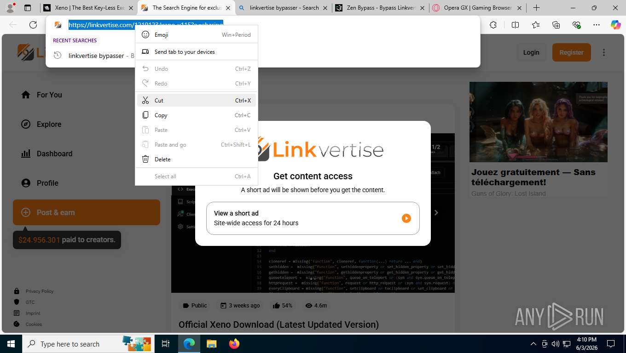Open the GTC link

(x=30, y=302)
